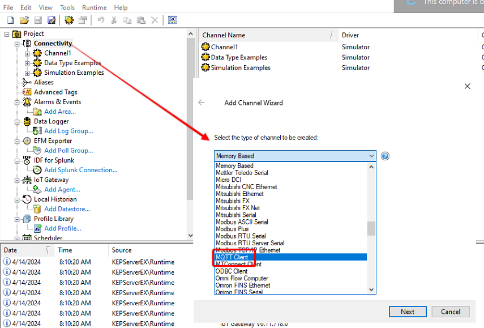This screenshot has width=484, height=328.
Task: Click the Add Splunk Connection... link
Action: pos(80,170)
